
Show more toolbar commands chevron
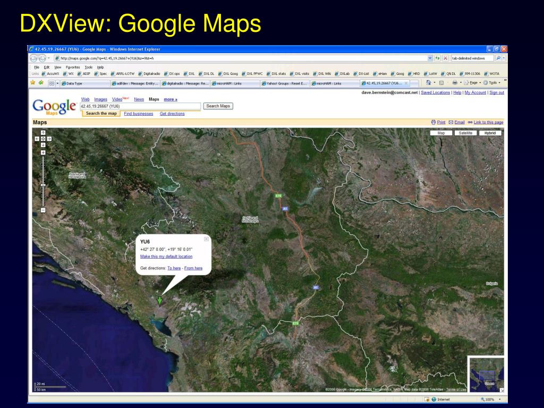click(505, 81)
